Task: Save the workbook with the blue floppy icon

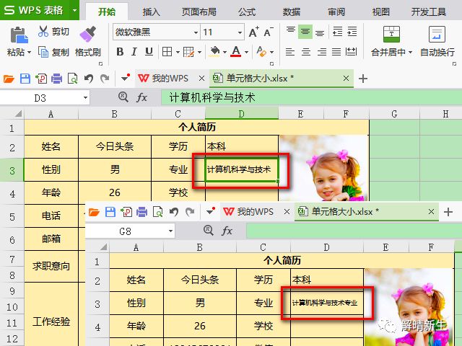Action: [x=25, y=79]
